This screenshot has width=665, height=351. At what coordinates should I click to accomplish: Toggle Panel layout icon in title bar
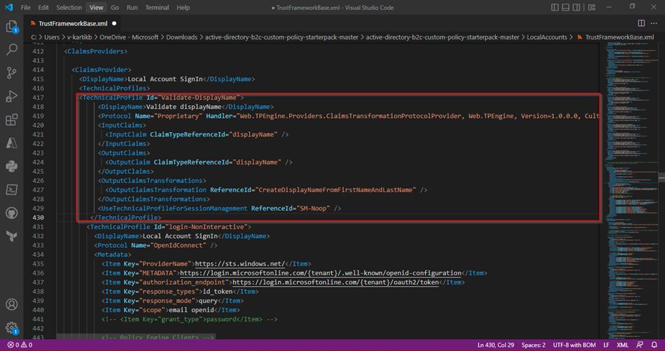tap(566, 7)
